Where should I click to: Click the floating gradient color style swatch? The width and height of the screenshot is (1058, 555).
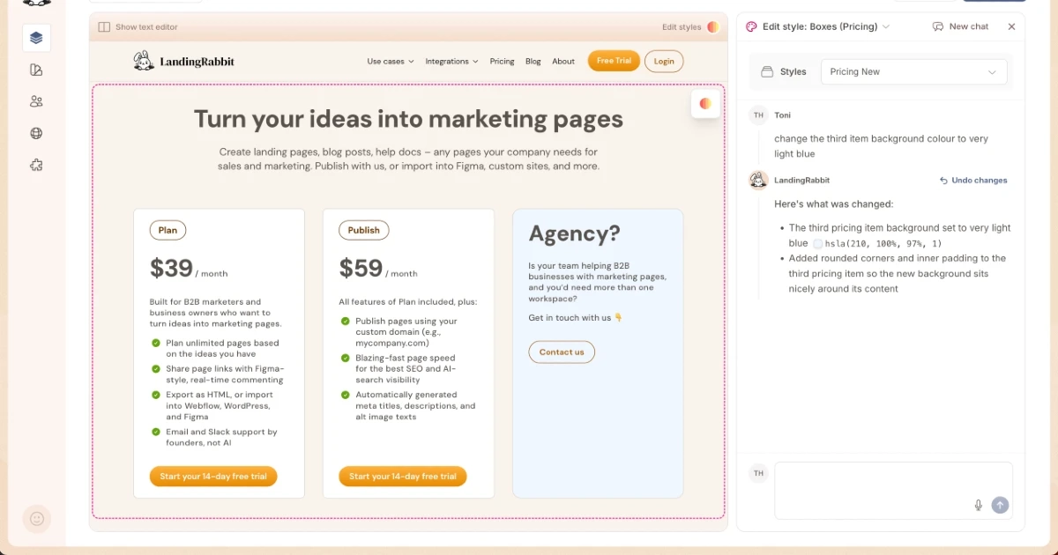(705, 104)
